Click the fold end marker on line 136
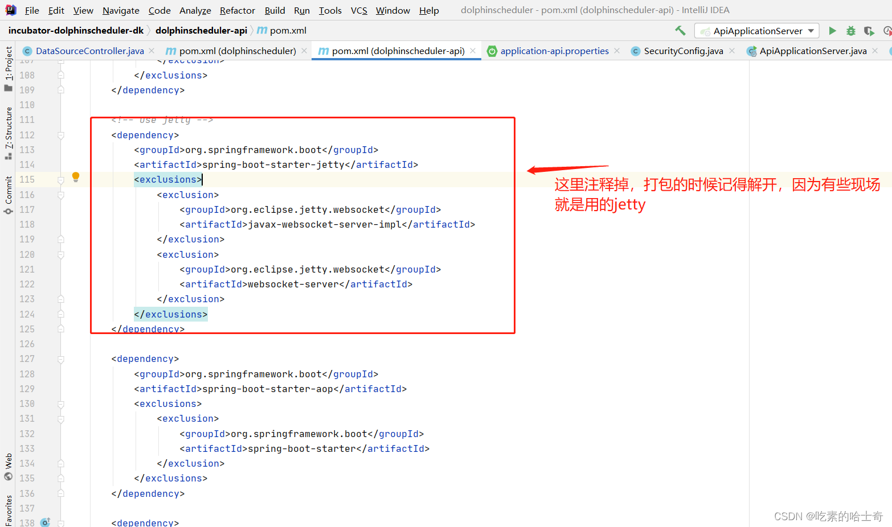Image resolution: width=892 pixels, height=527 pixels. [61, 493]
